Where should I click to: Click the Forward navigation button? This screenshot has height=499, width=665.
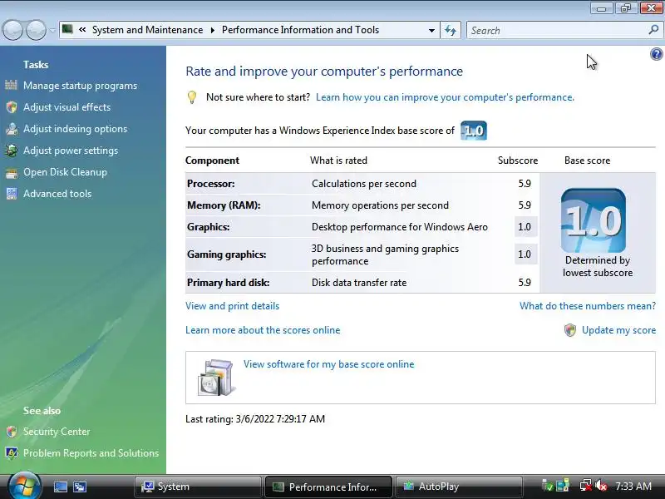pyautogui.click(x=36, y=30)
